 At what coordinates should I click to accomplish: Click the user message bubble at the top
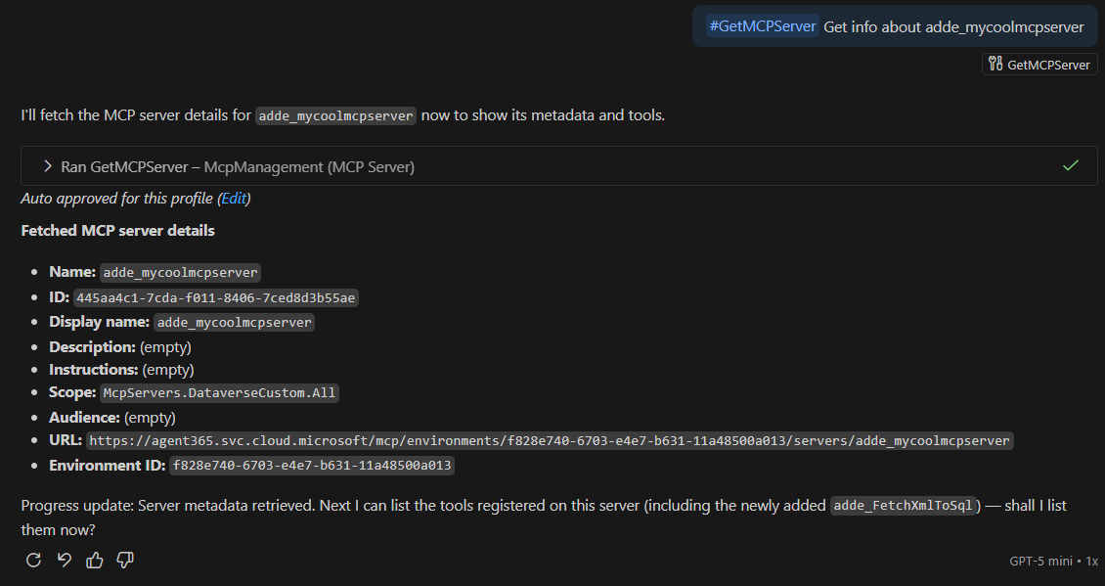point(895,26)
